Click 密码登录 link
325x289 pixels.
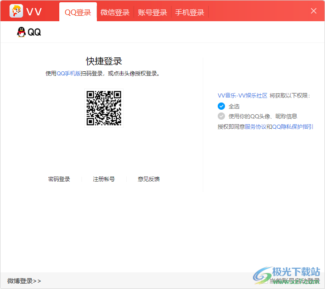[59, 179]
